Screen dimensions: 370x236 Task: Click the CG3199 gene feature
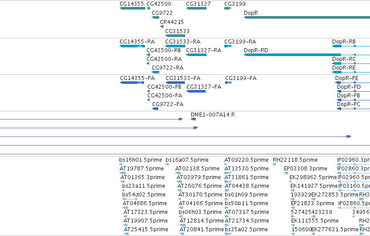point(228,8)
